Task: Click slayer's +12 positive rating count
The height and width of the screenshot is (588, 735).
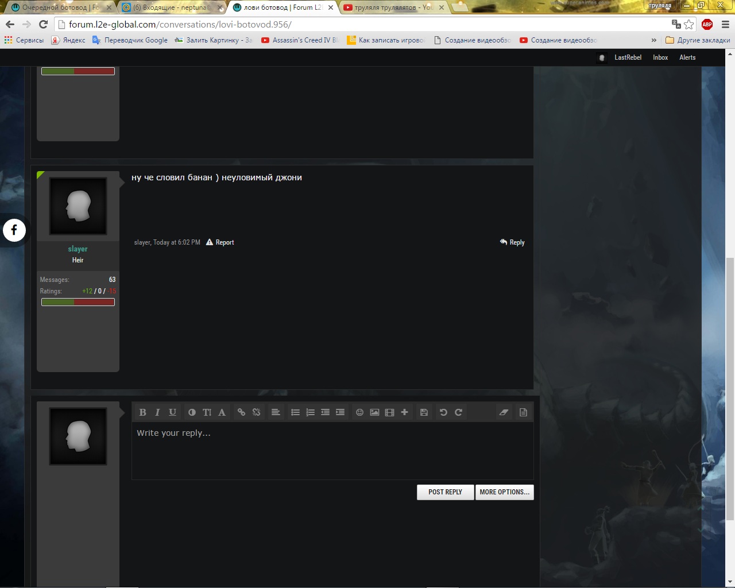Action: pos(87,291)
